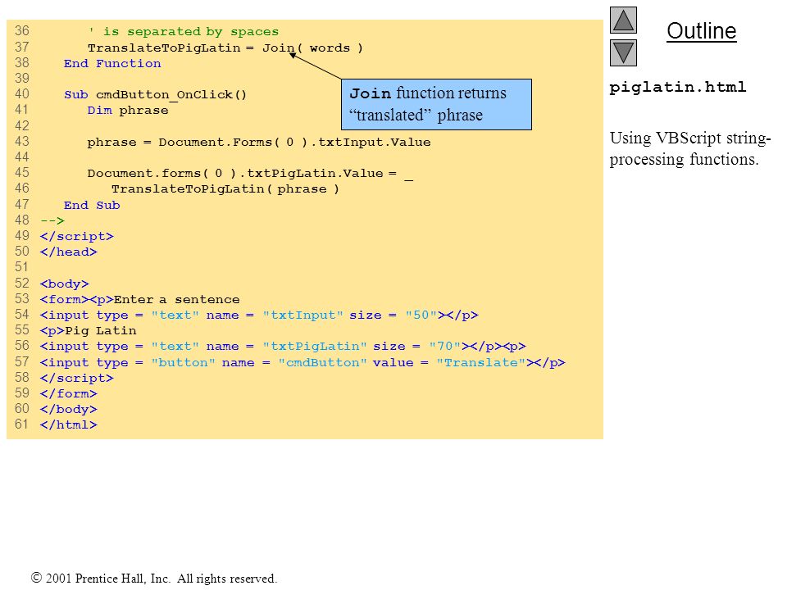Screen dimensions: 787x590
Task: Click 'Sub cmdButton_OnClick()' on line 40
Action: tap(155, 95)
